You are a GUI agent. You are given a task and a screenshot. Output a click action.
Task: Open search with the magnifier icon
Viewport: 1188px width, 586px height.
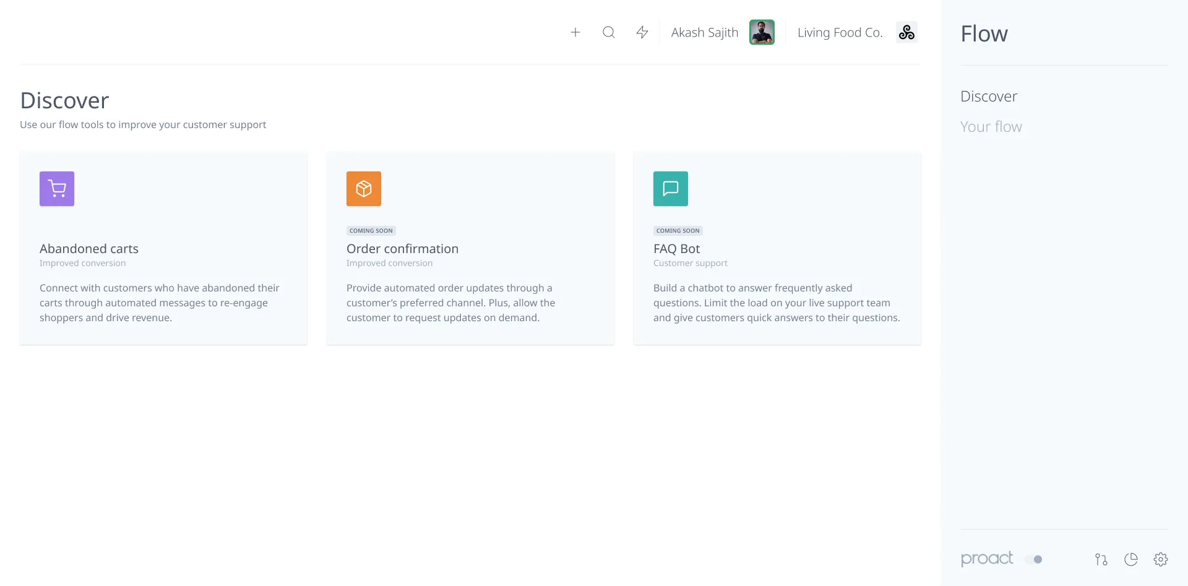[608, 32]
